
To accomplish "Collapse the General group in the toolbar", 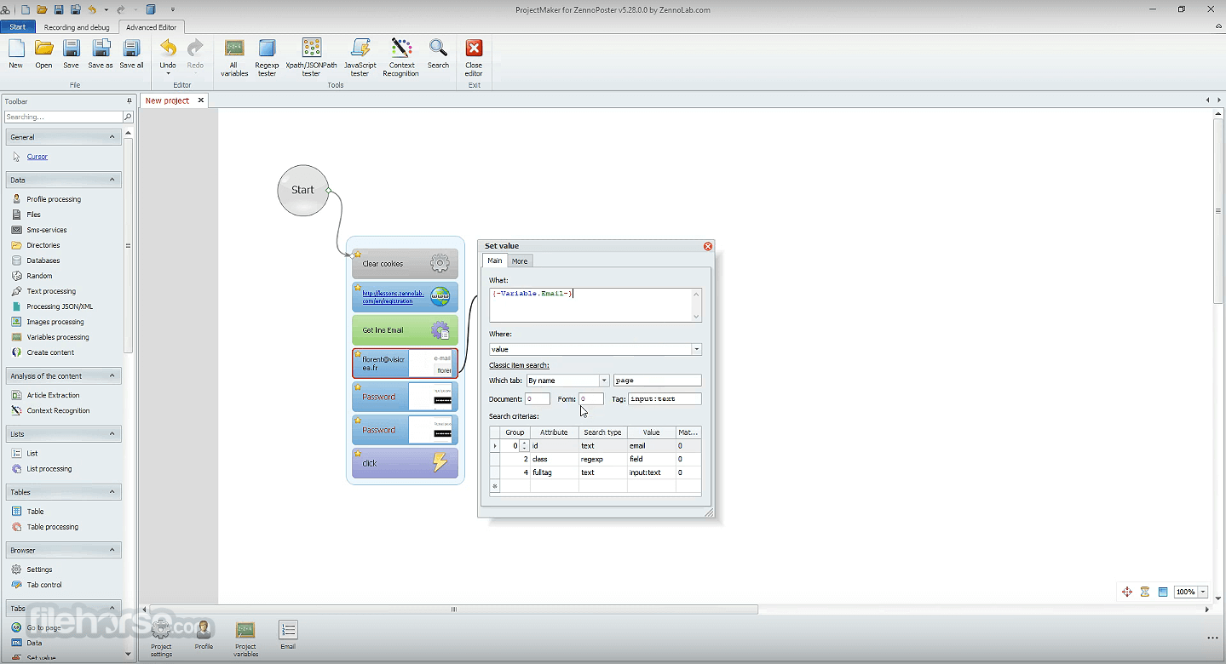I will [x=112, y=137].
